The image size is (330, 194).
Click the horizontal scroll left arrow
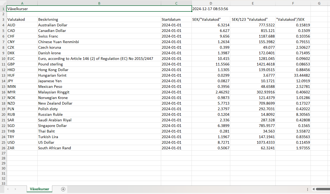coord(313,189)
